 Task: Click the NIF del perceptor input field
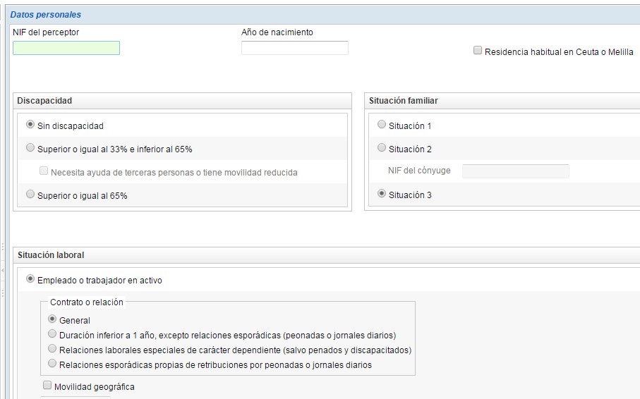point(66,48)
